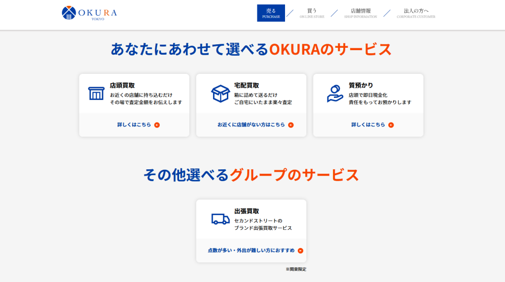This screenshot has height=282, width=505.
Task: Click the box icon for 宅配買取
Action: [220, 94]
